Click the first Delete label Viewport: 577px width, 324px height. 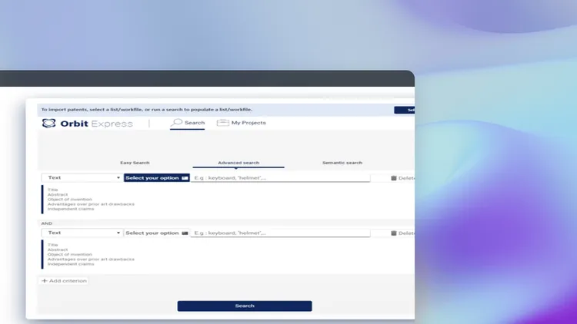pos(406,178)
